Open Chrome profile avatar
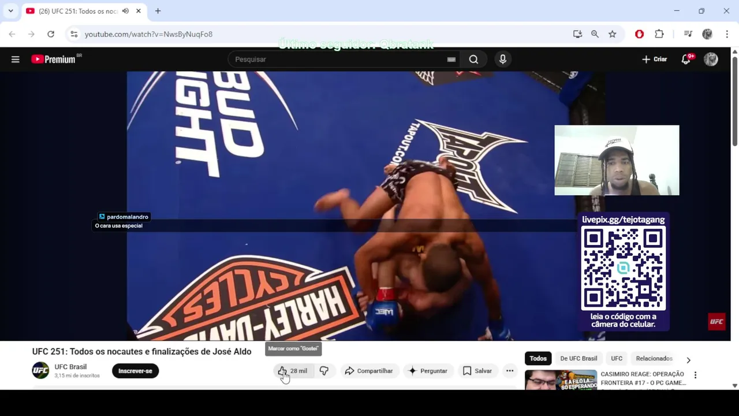The image size is (739, 416). tap(707, 34)
